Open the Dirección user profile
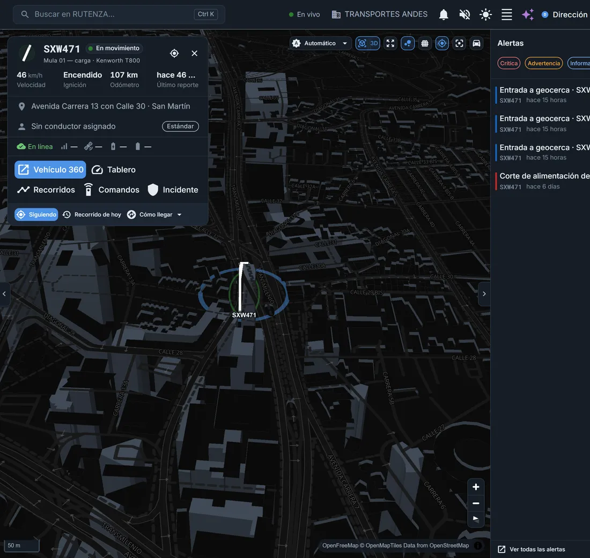The height and width of the screenshot is (558, 590). point(565,14)
